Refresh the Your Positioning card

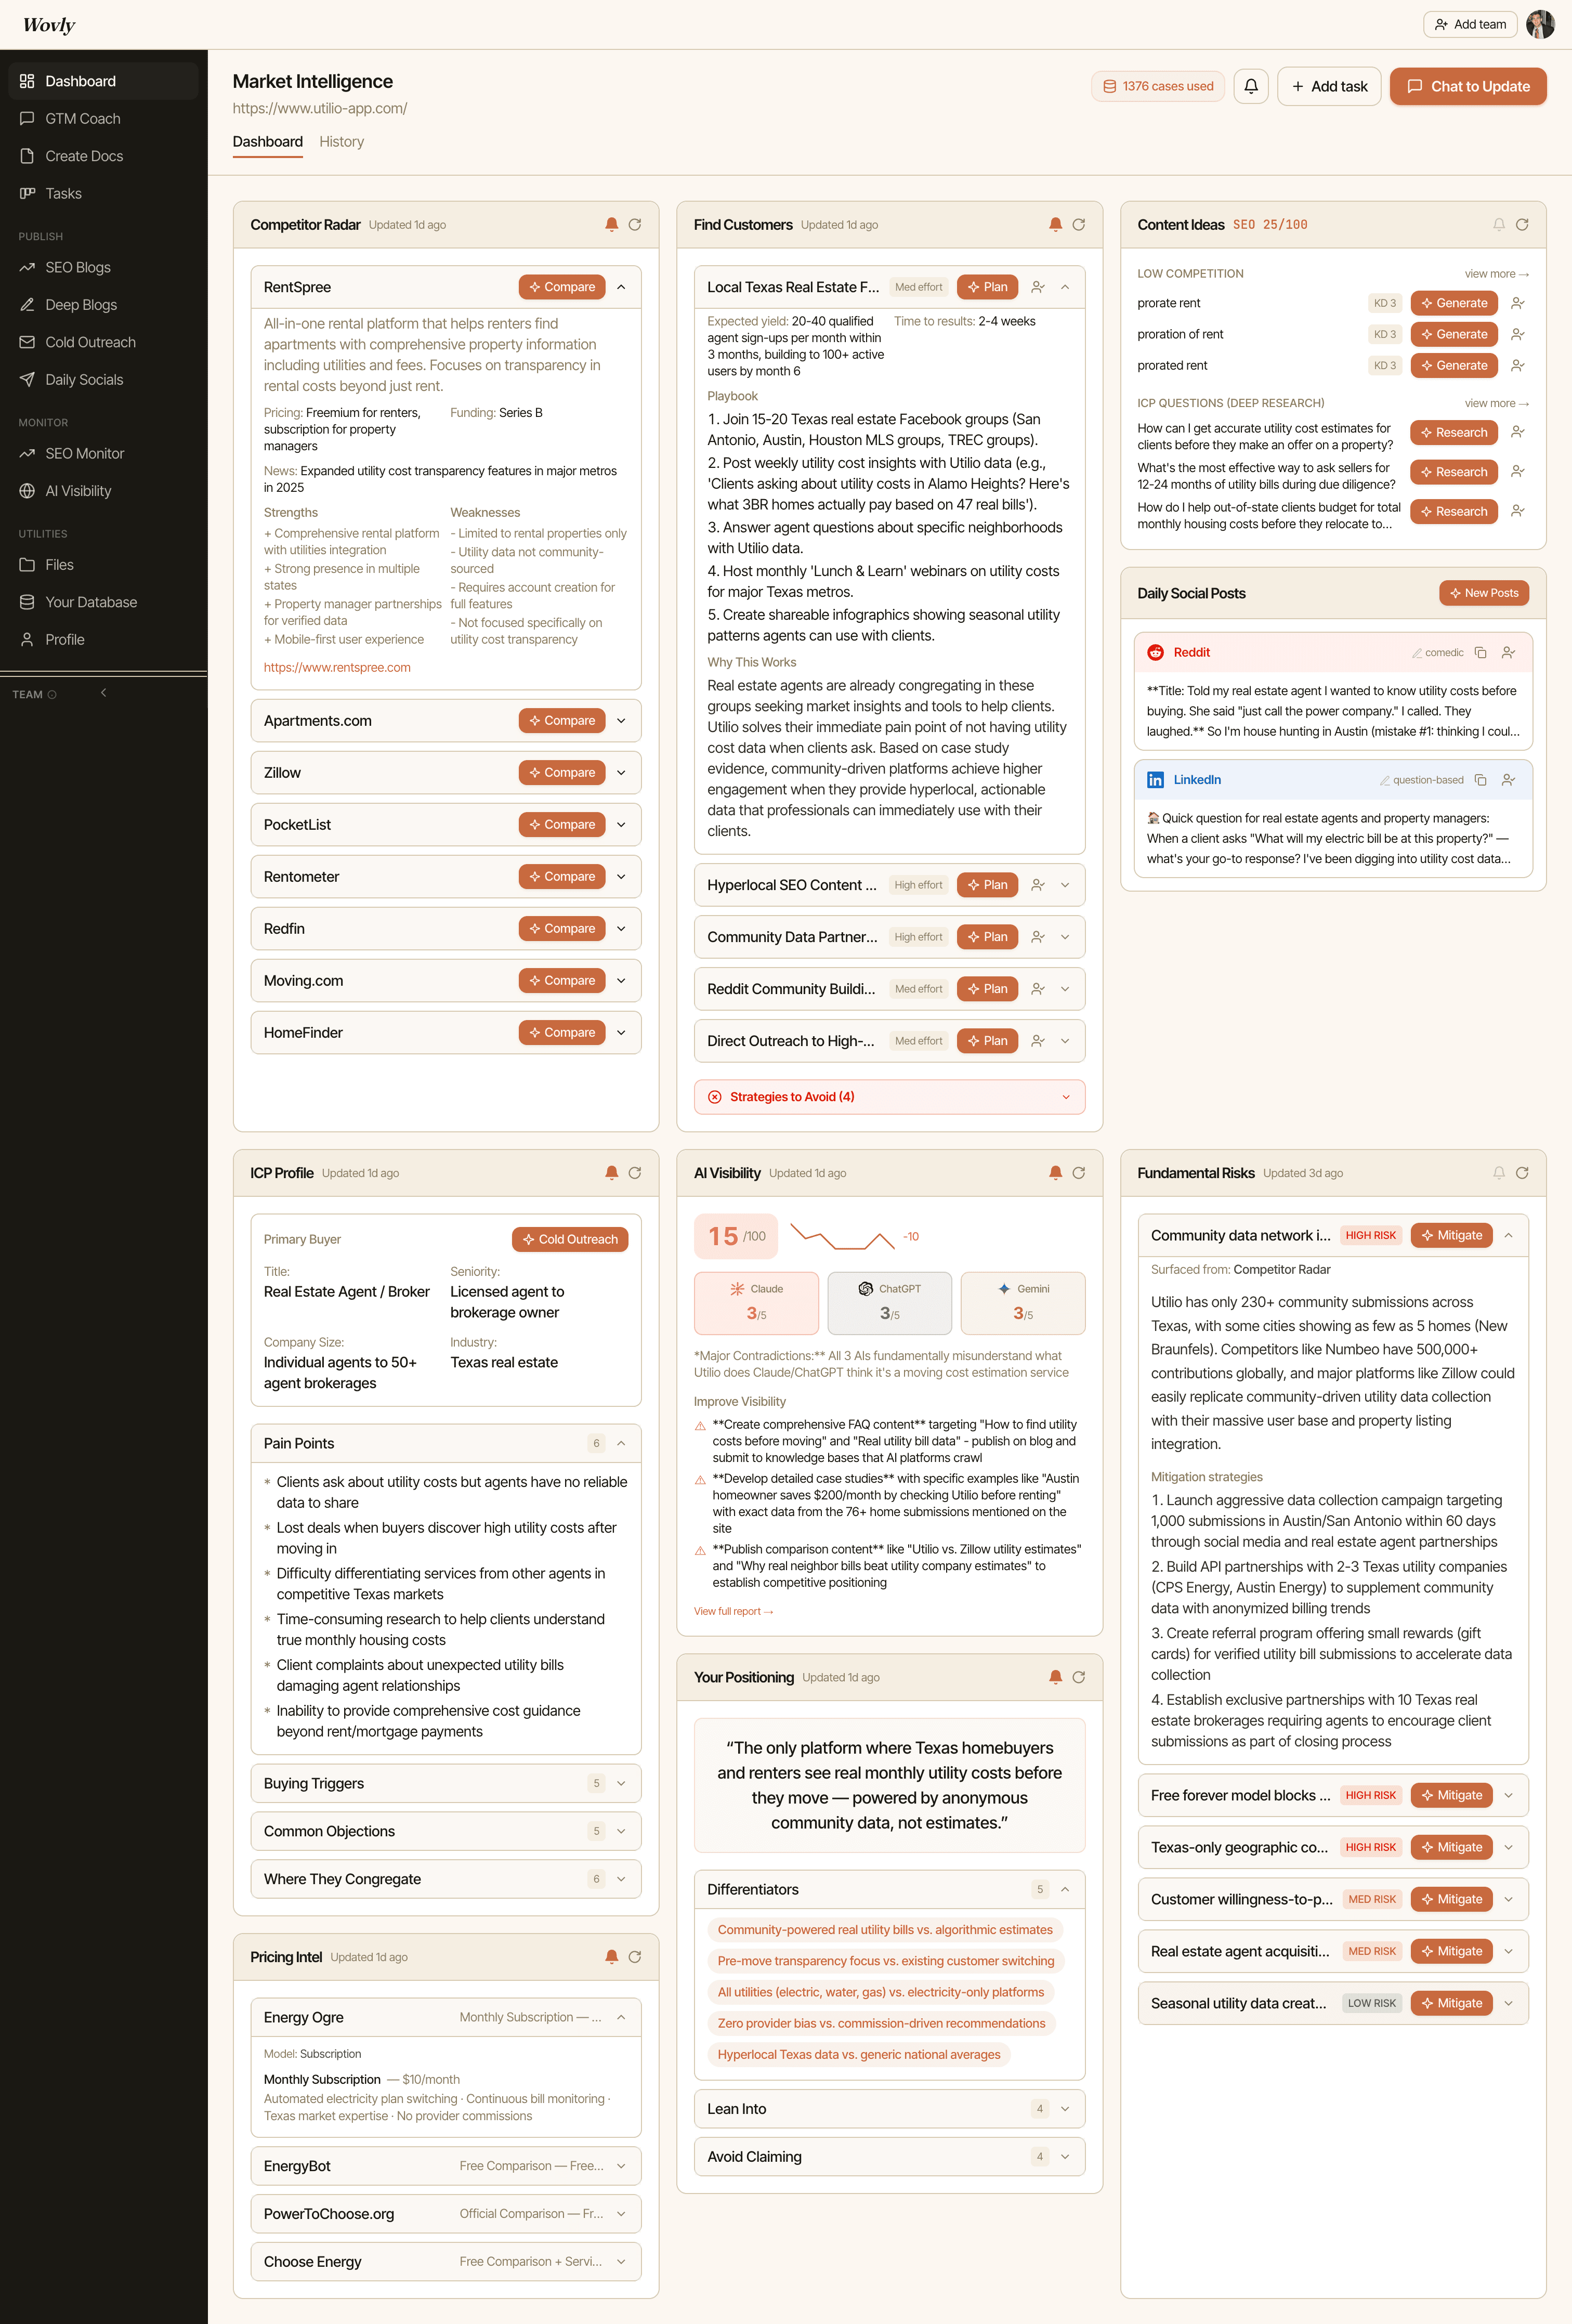click(1079, 1677)
